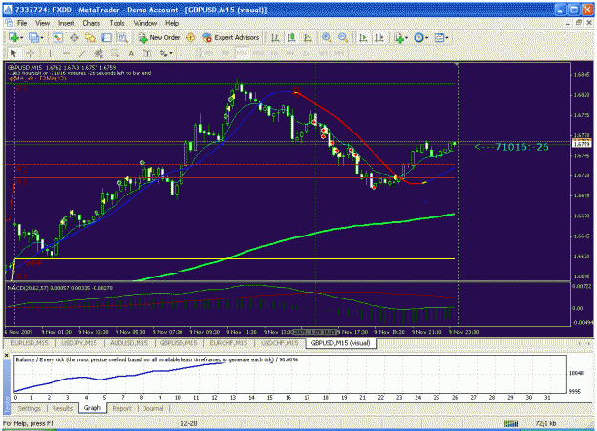The height and width of the screenshot is (431, 597).
Task: Select the Cursor arrow tool
Action: click(13, 53)
